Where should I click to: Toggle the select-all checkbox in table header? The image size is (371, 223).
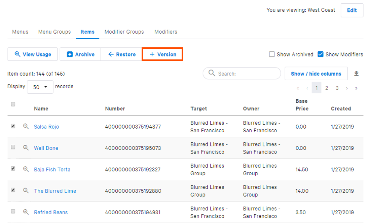point(13,104)
